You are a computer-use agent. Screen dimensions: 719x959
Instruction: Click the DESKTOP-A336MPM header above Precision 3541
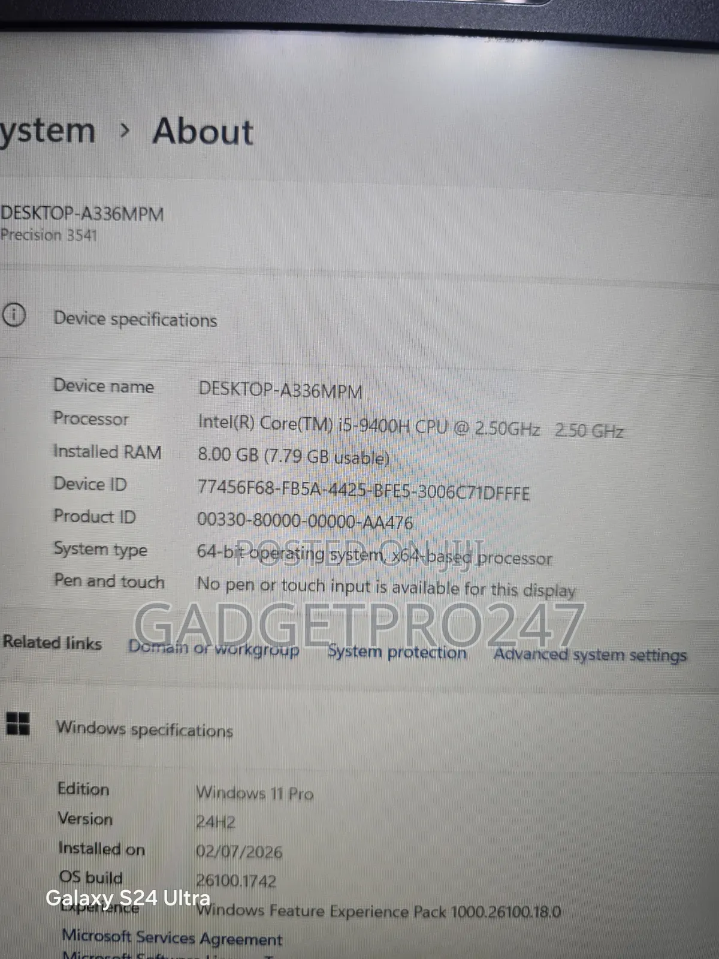click(82, 213)
